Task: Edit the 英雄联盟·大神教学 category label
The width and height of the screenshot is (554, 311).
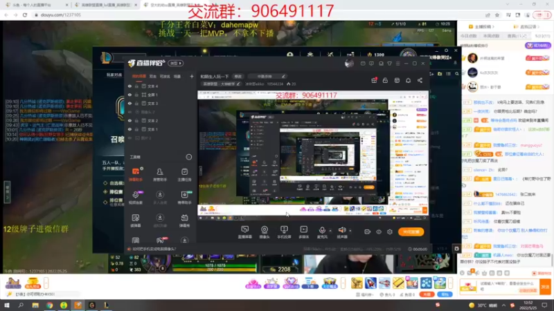Action: 221,84
